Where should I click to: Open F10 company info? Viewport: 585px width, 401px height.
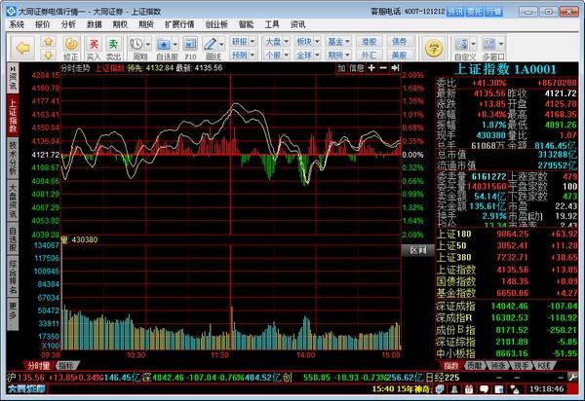(x=191, y=45)
